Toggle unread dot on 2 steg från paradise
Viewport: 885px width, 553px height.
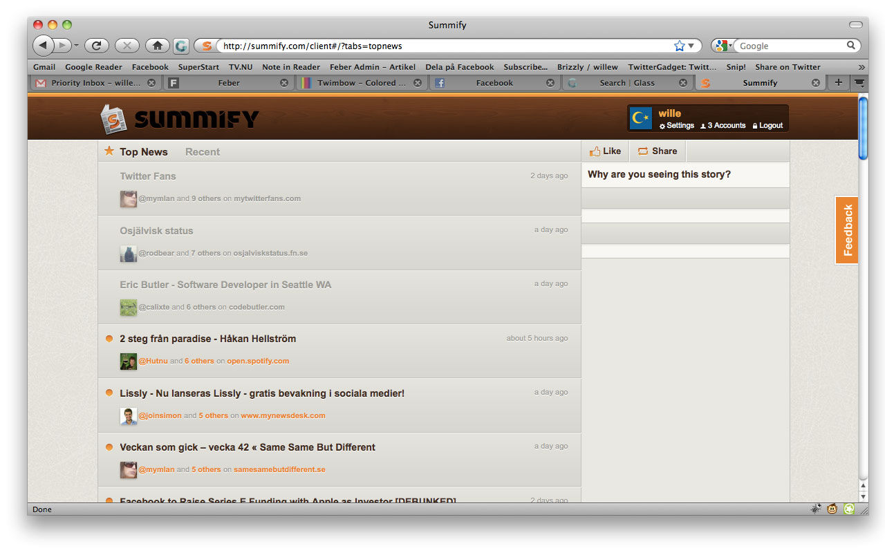coord(109,339)
